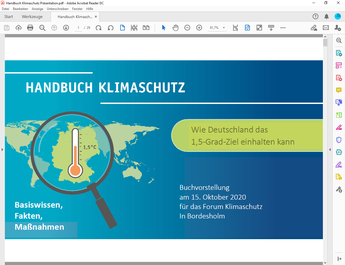Image resolution: width=345 pixels, height=265 pixels.
Task: Open the Protect shield tool
Action: 339,140
